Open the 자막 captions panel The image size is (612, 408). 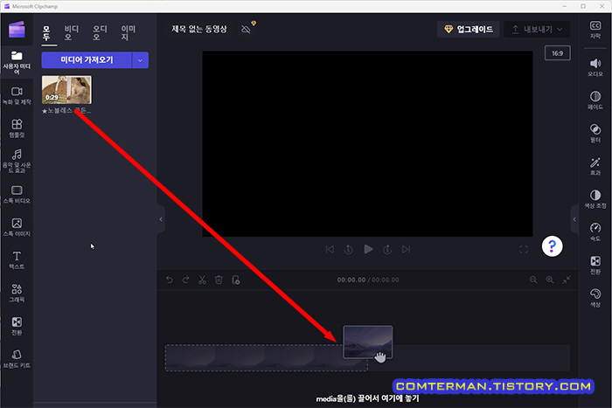tap(595, 30)
